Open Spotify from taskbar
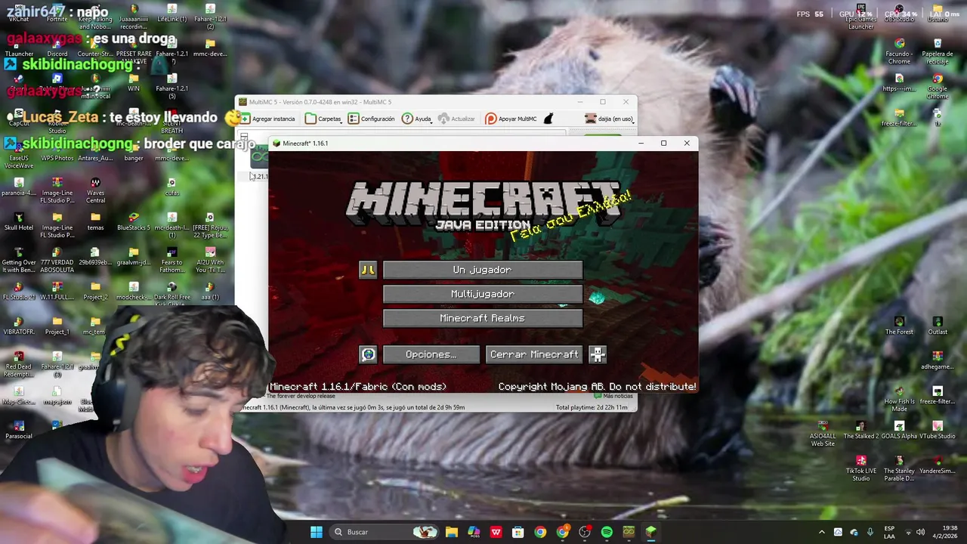967x544 pixels. [607, 532]
